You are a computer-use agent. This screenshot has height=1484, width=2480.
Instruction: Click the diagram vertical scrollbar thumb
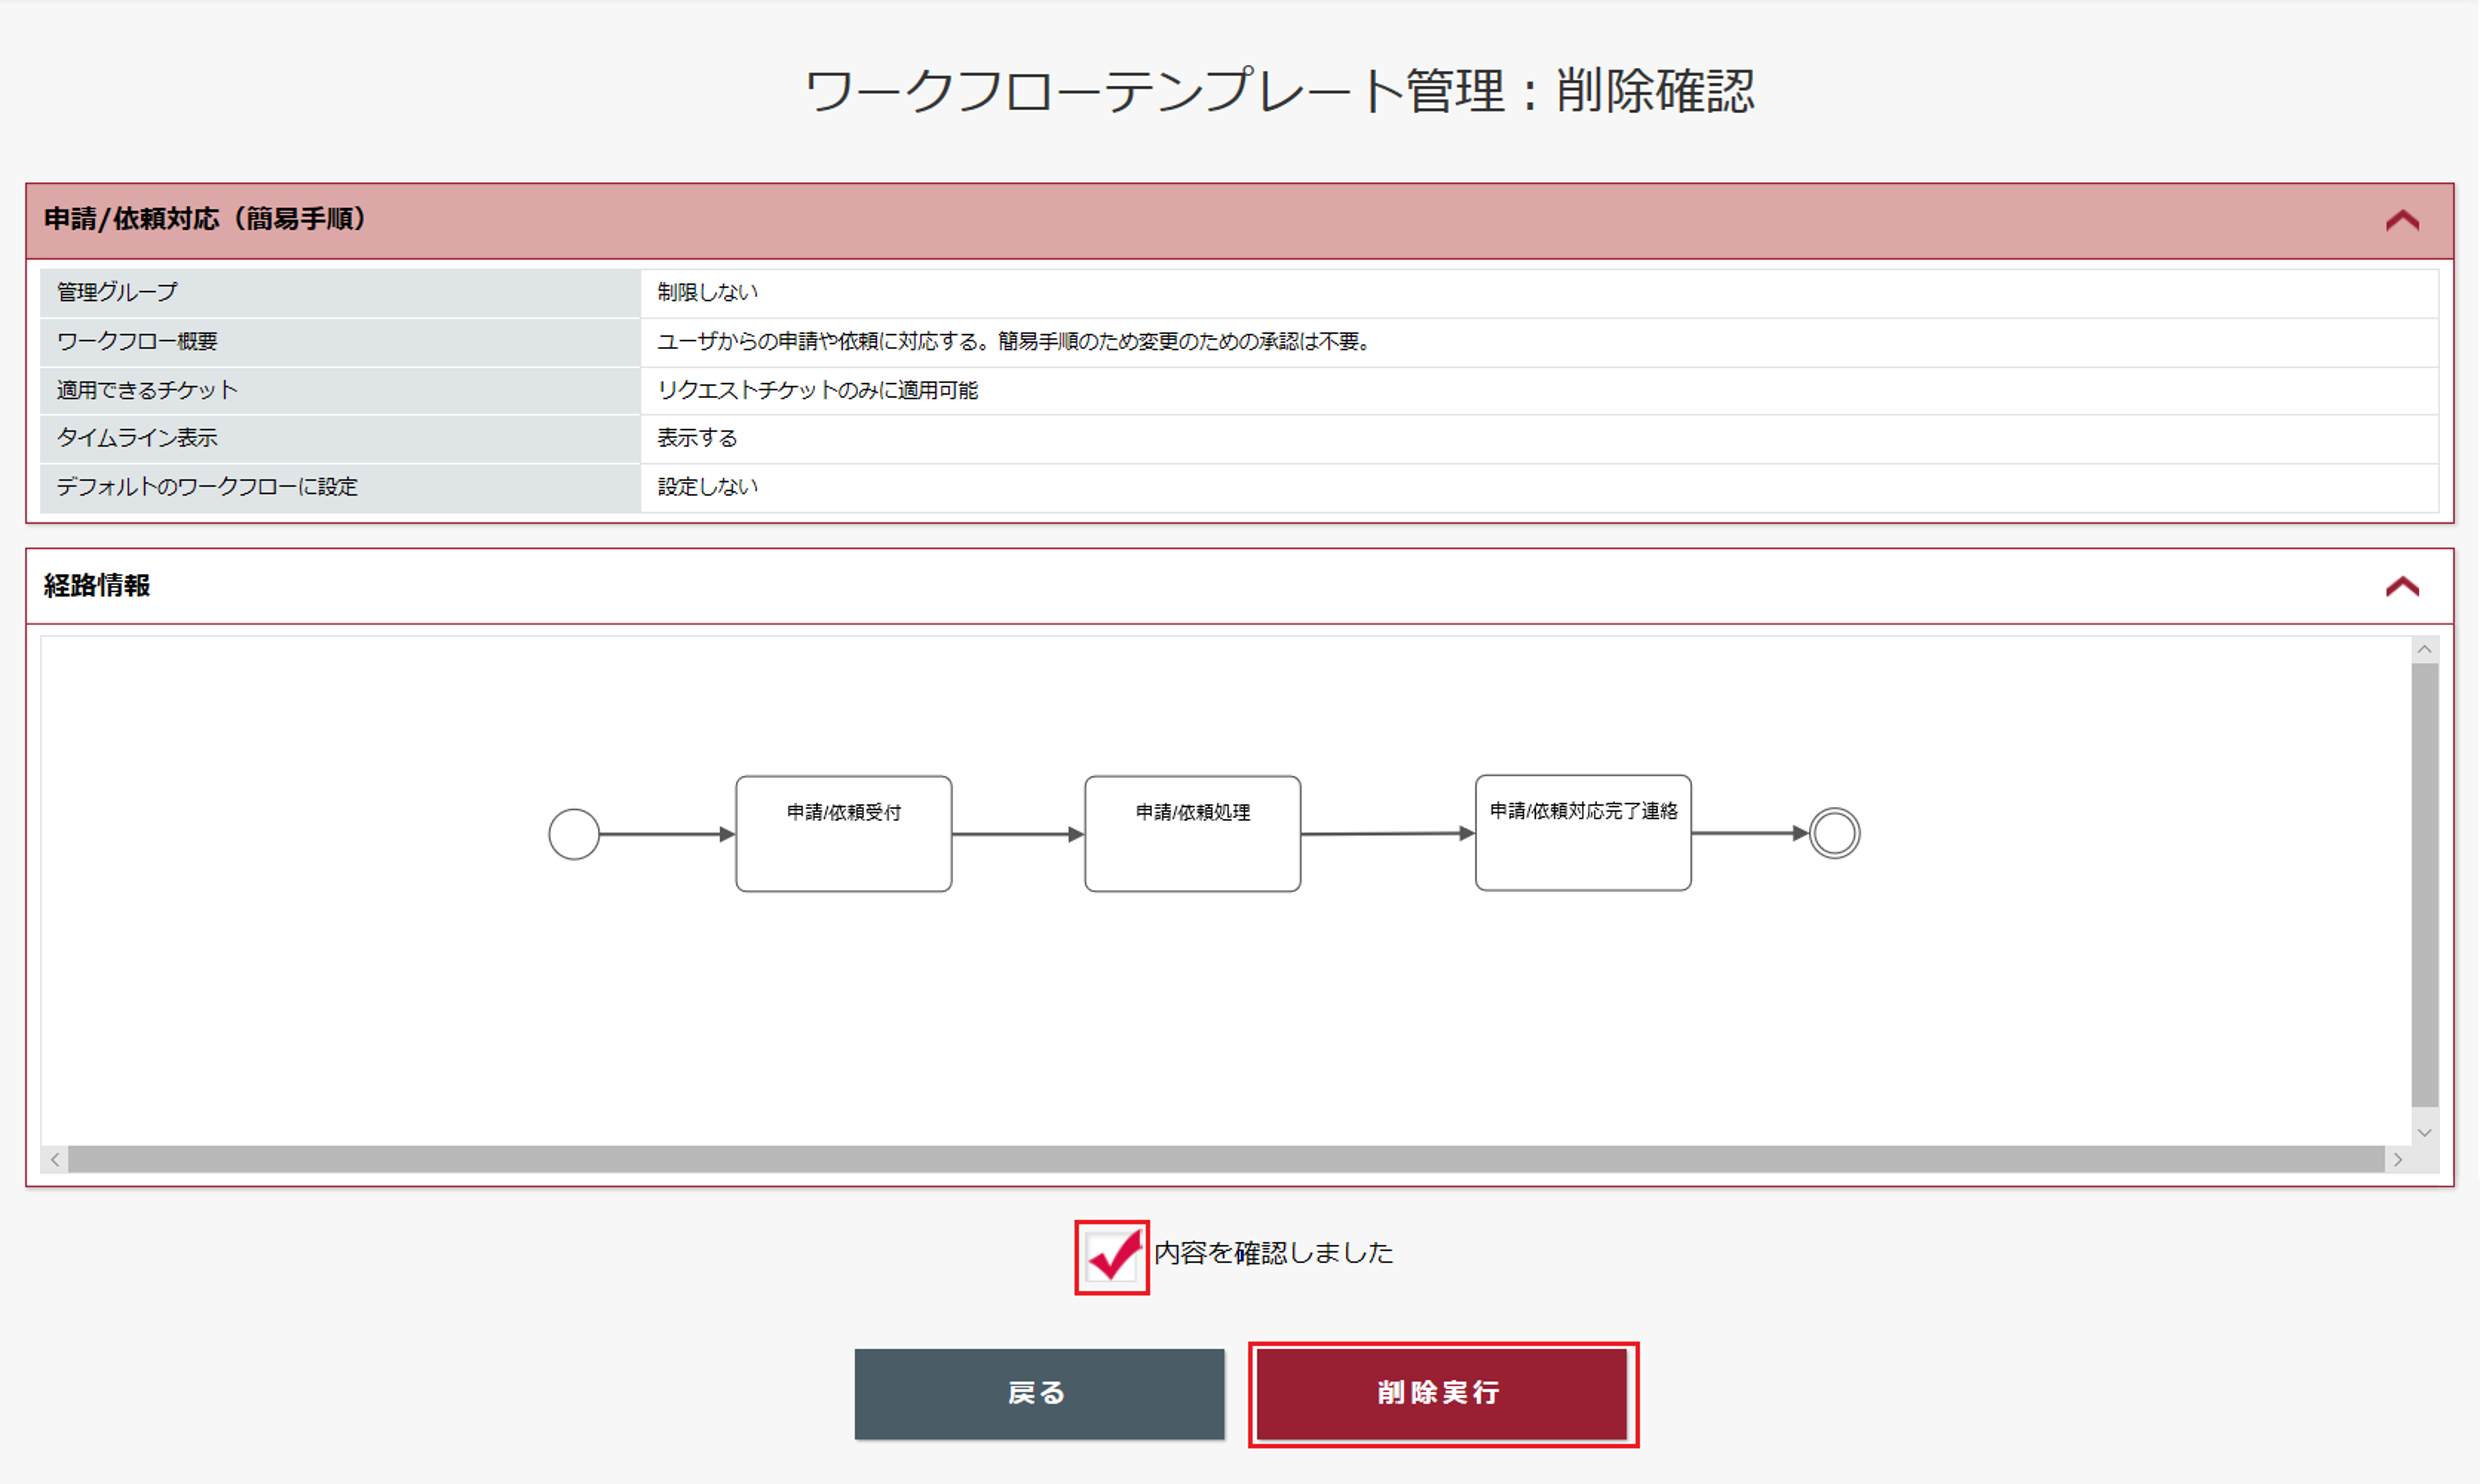tap(2425, 885)
